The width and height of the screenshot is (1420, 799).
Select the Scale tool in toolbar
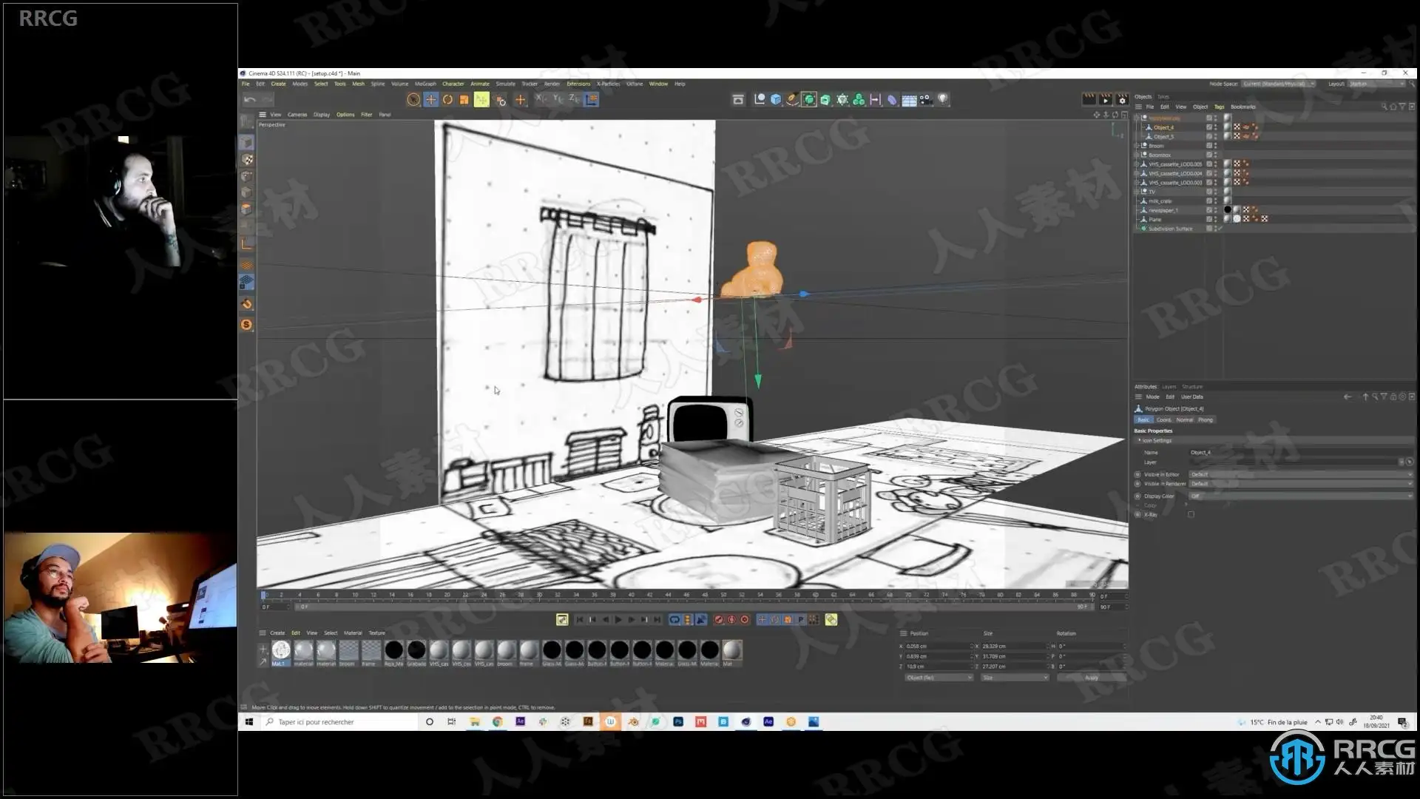(x=464, y=99)
